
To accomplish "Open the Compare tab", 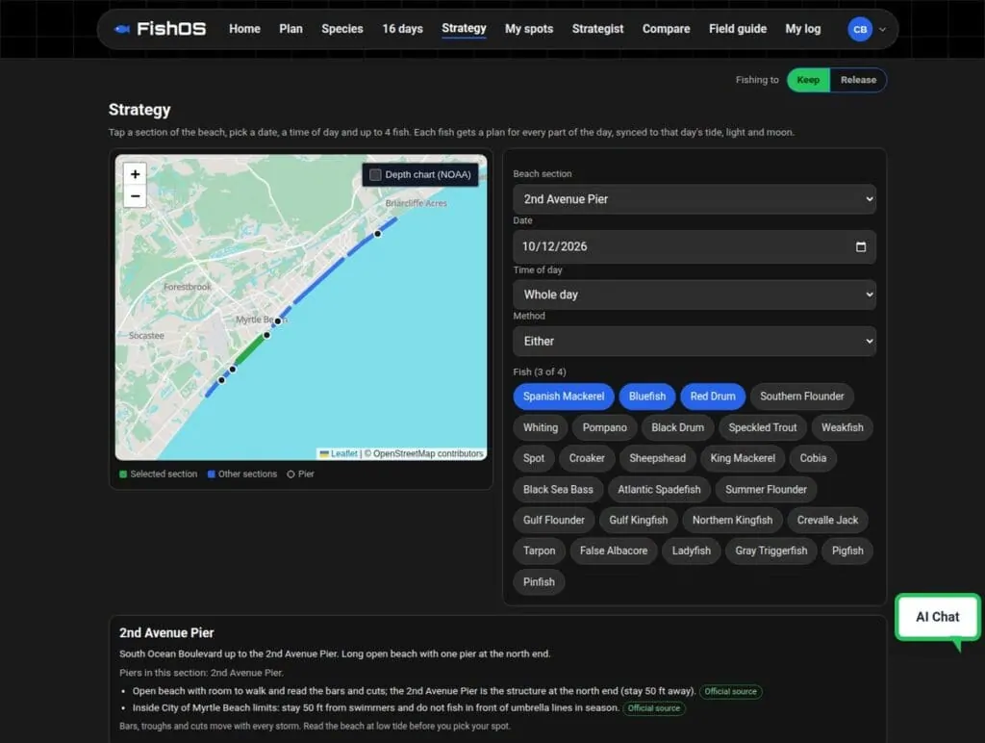I will pos(666,29).
